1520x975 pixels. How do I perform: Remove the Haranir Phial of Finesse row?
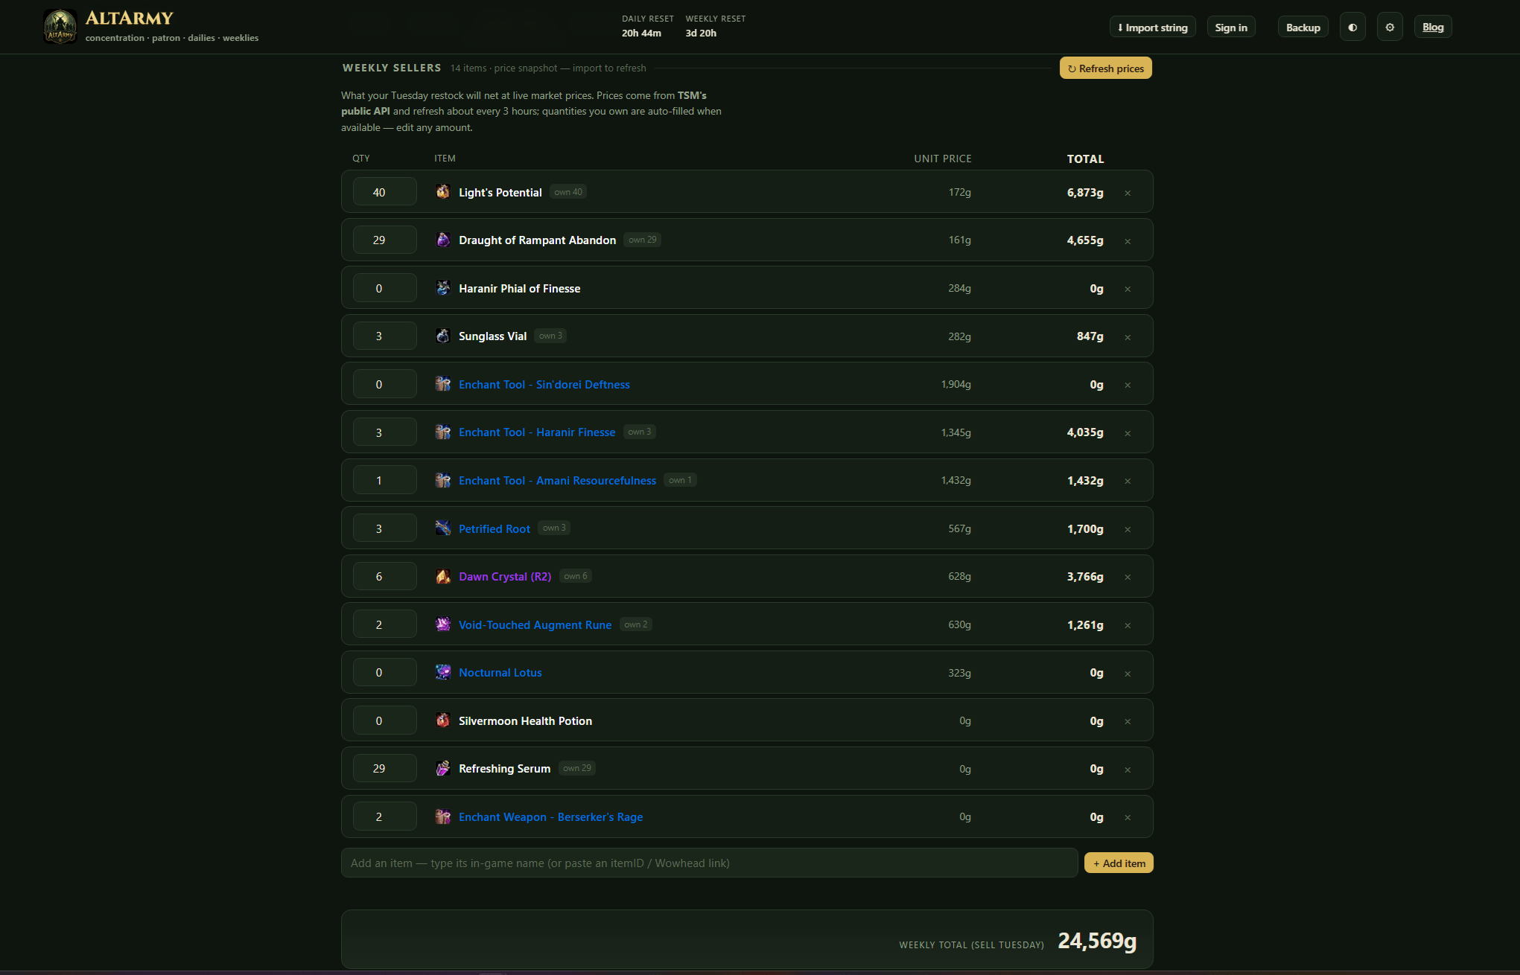1128,289
